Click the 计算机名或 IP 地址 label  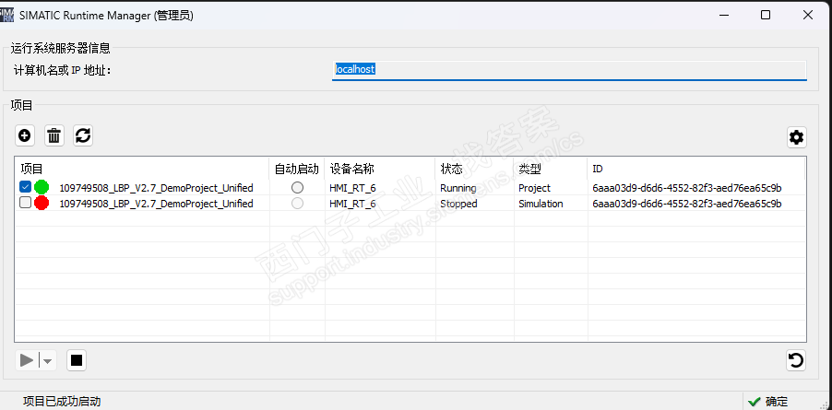coord(62,70)
